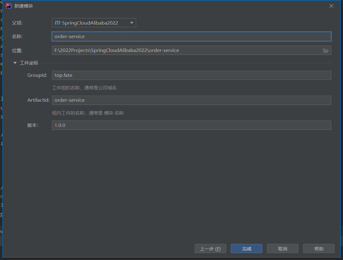Click the 工件坐标 section label

(x=29, y=63)
